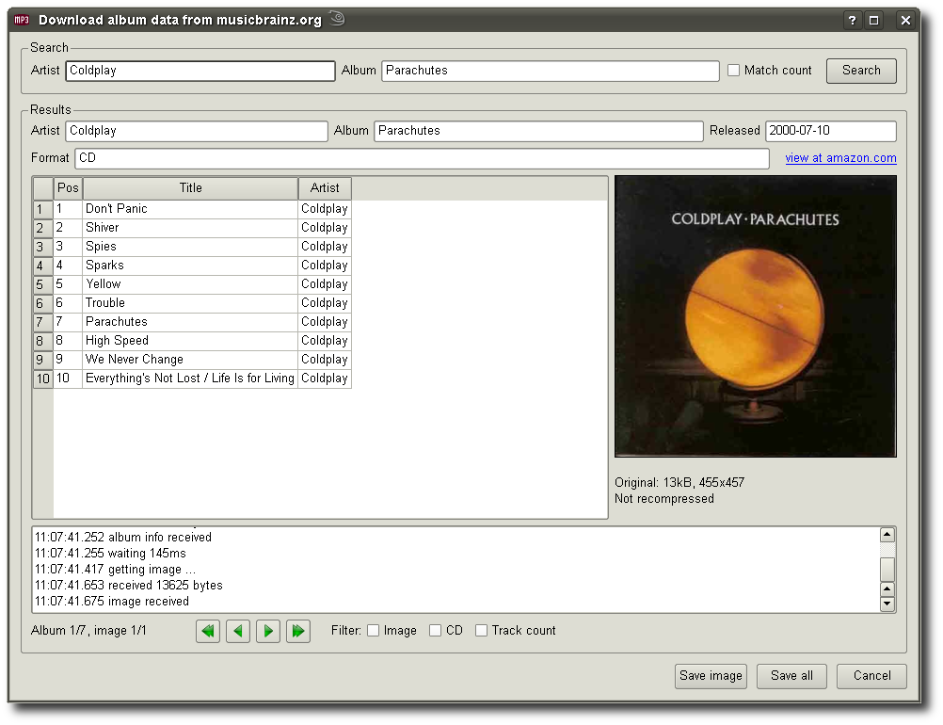Image resolution: width=943 pixels, height=725 pixels.
Task: Click log line 'received 13625 bytes'
Action: tap(129, 585)
